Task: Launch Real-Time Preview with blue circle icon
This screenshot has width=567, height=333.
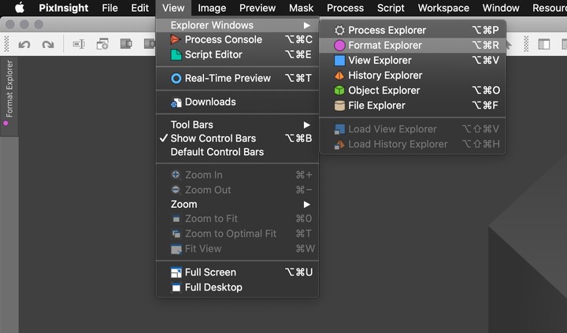Action: (x=237, y=78)
